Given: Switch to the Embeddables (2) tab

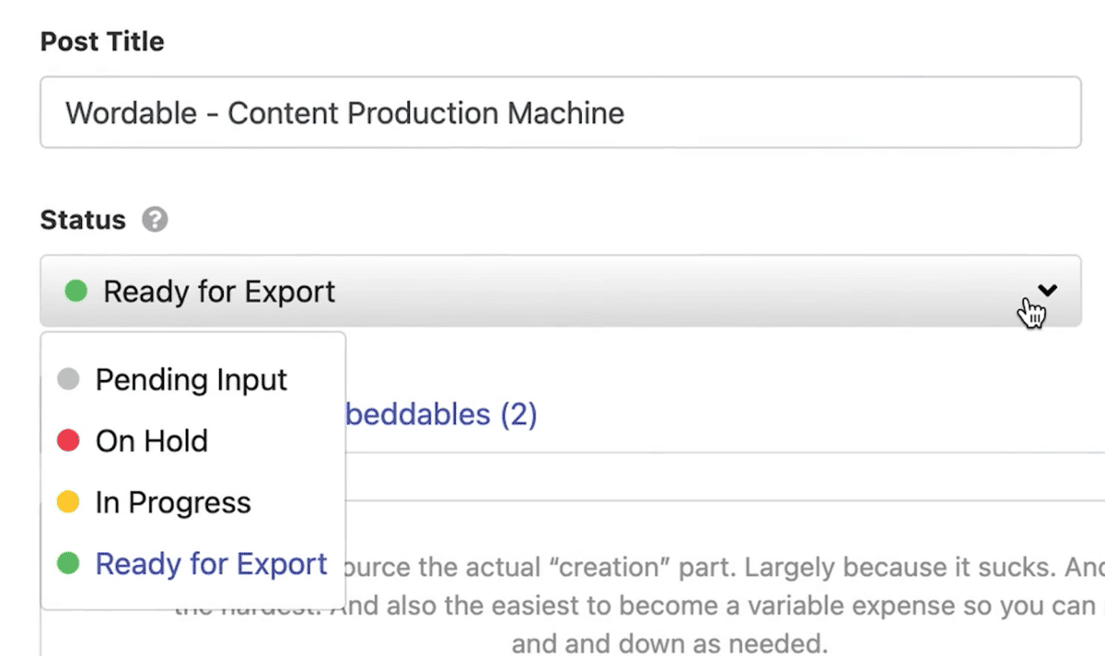Looking at the screenshot, I should (x=442, y=415).
